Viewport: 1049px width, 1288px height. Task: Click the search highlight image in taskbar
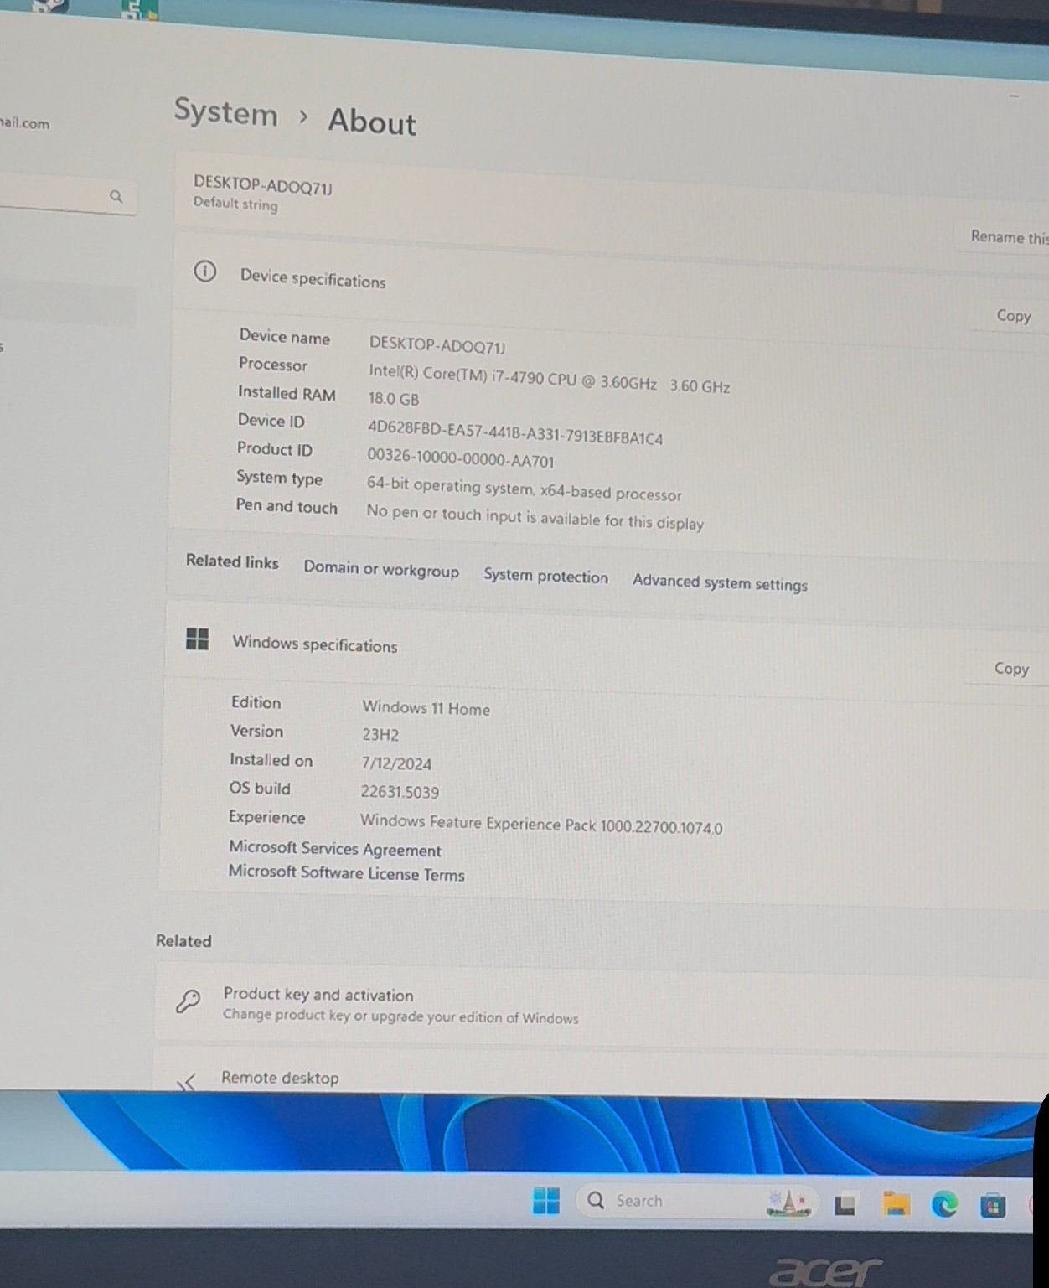(x=789, y=1203)
